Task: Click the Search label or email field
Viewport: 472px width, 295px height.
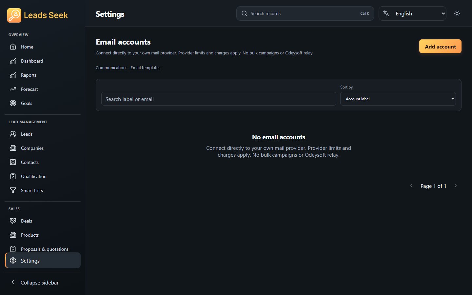Action: [219, 99]
